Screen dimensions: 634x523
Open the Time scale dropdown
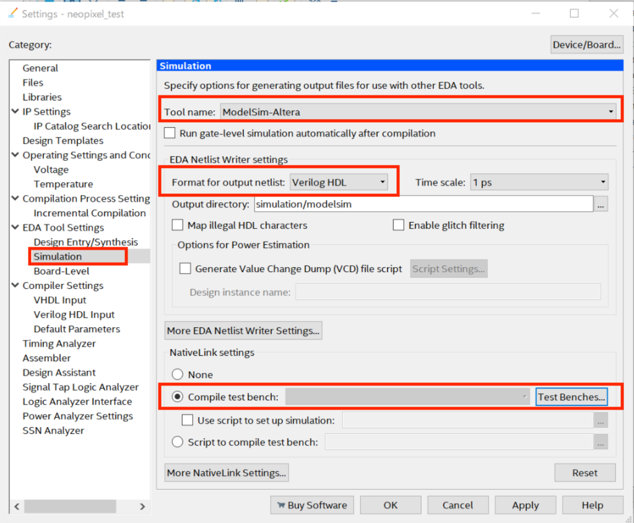click(539, 182)
